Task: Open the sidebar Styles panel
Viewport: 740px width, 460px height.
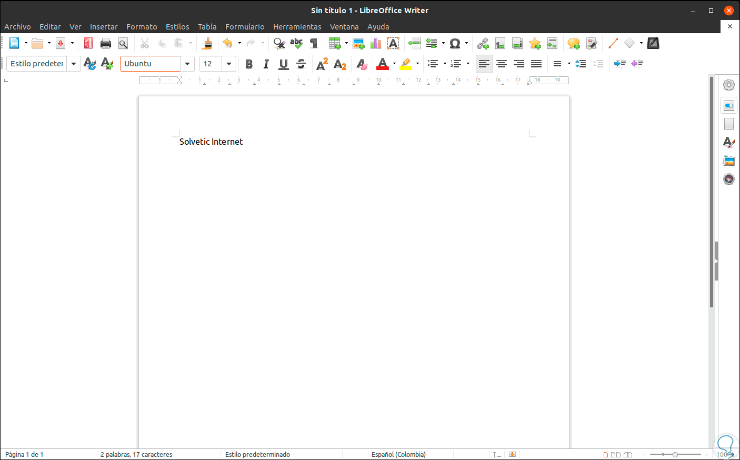Action: tap(729, 142)
